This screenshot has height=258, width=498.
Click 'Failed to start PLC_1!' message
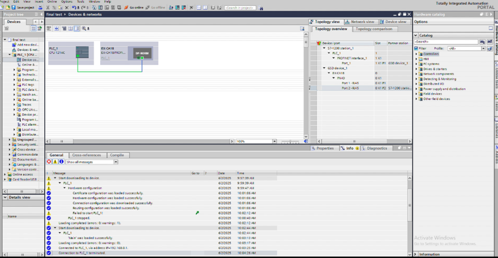pos(88,213)
